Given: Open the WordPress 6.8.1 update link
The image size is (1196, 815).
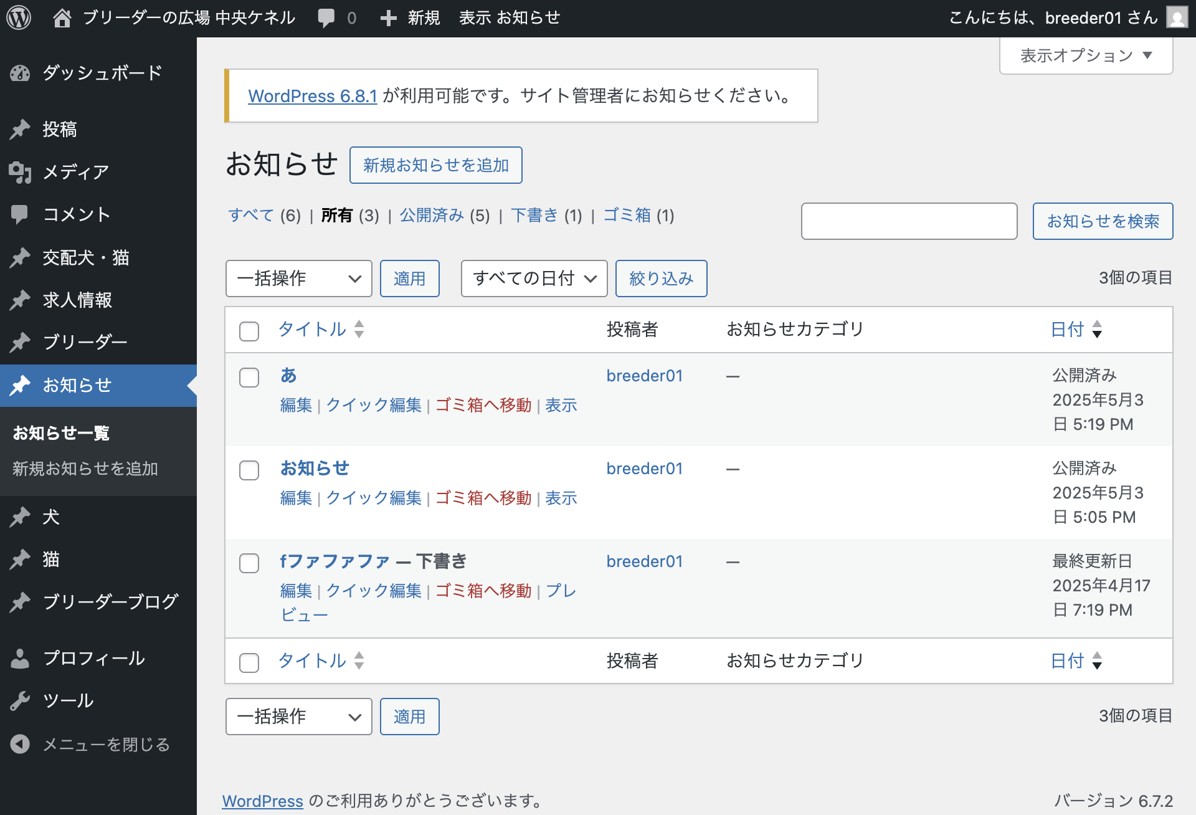Looking at the screenshot, I should 313,96.
